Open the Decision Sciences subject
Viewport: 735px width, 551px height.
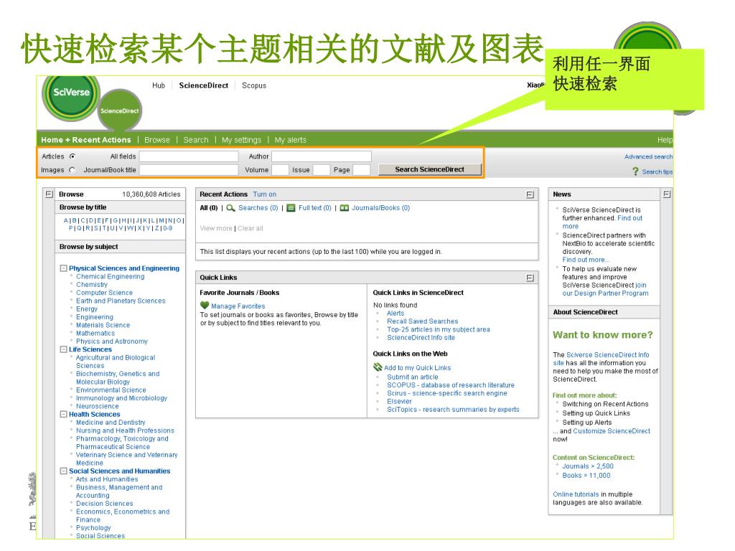tap(105, 503)
